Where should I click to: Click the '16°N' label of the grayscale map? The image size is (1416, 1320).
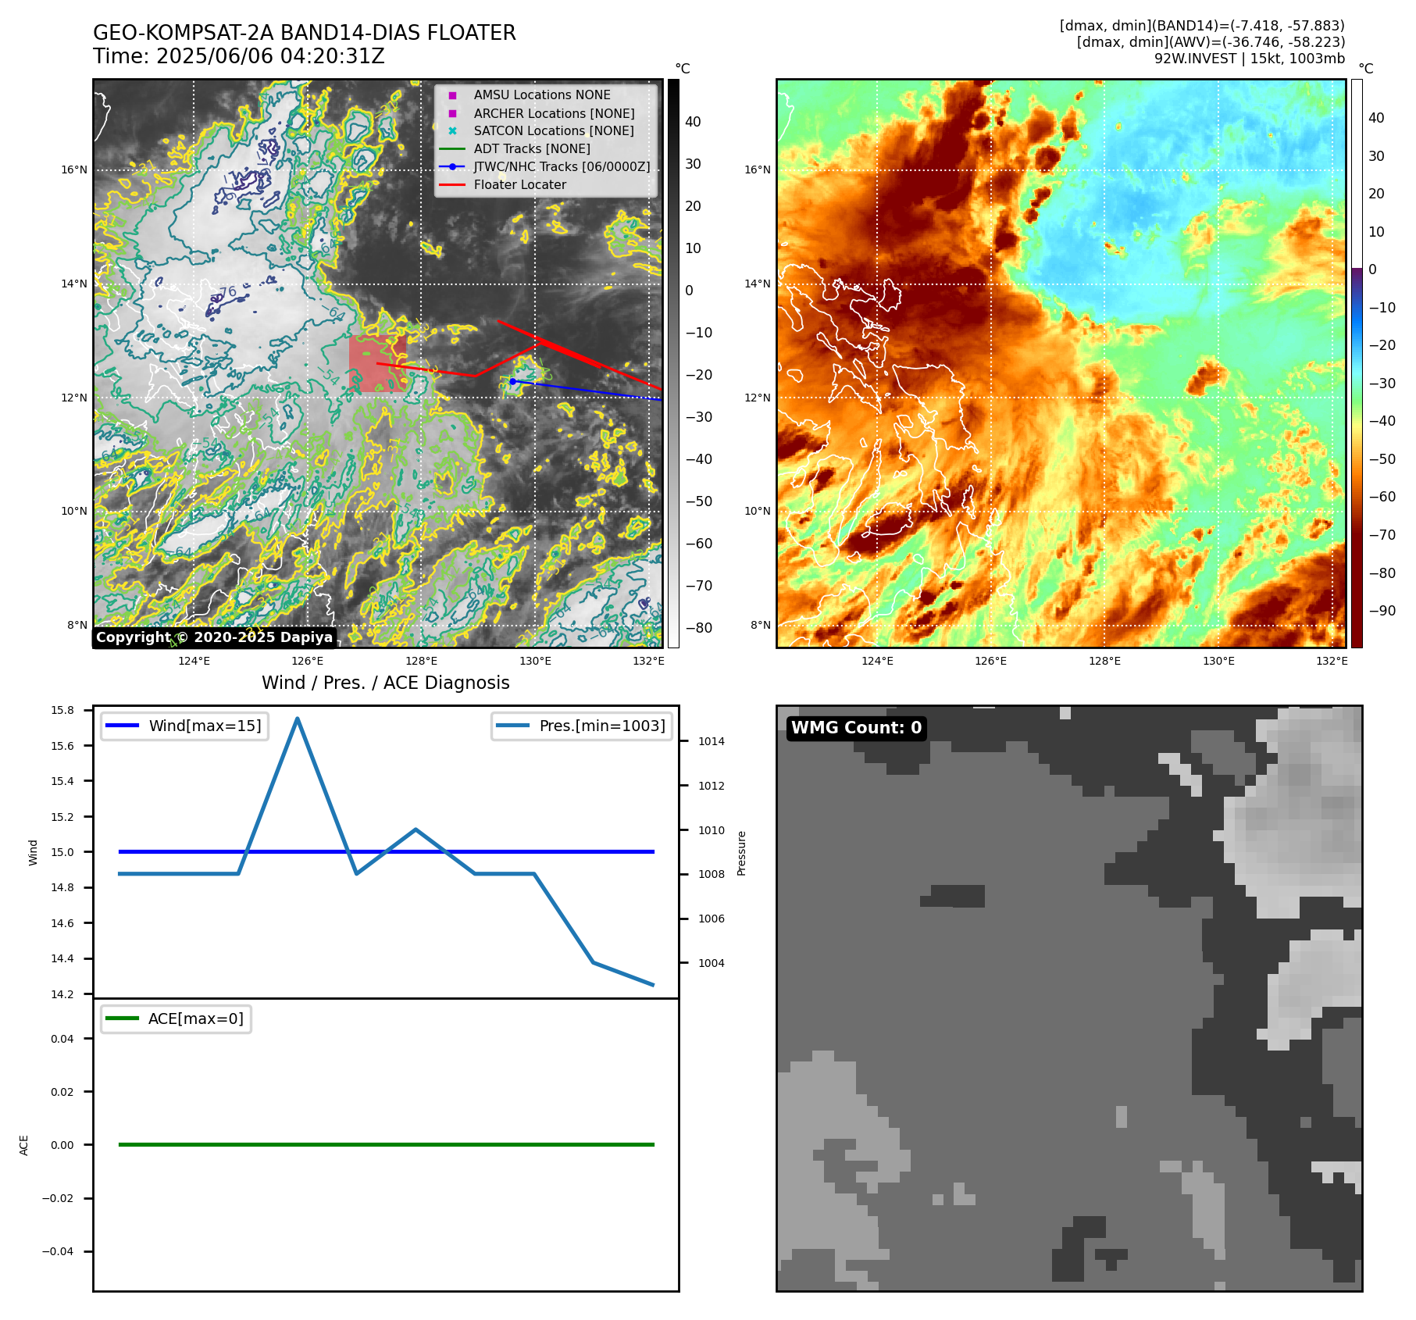pyautogui.click(x=74, y=169)
